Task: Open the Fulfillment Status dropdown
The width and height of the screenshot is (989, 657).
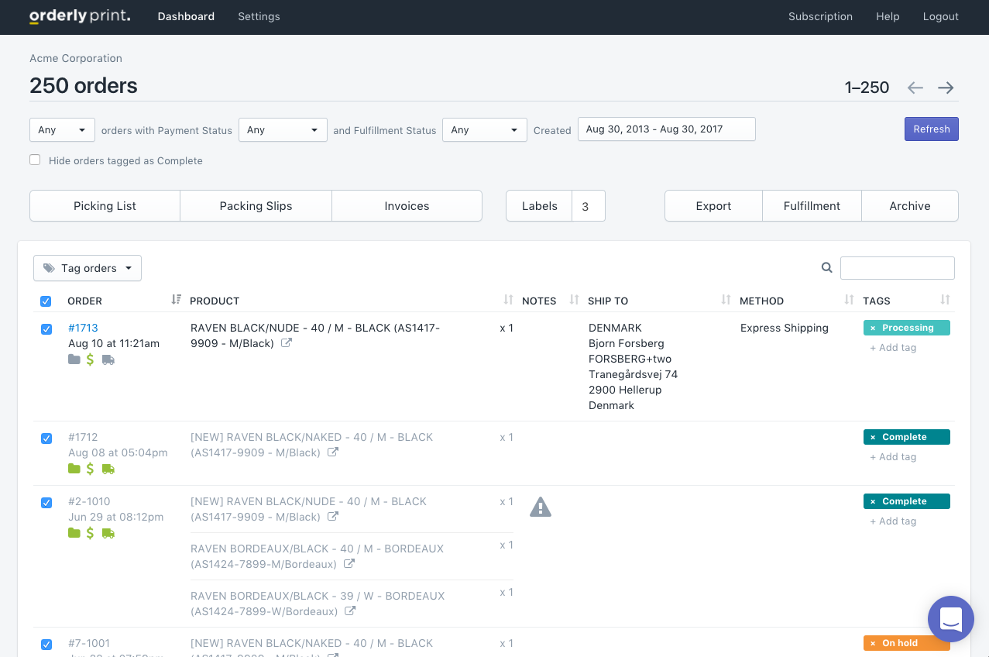Action: [484, 129]
